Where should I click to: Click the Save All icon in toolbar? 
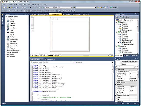[17, 8]
